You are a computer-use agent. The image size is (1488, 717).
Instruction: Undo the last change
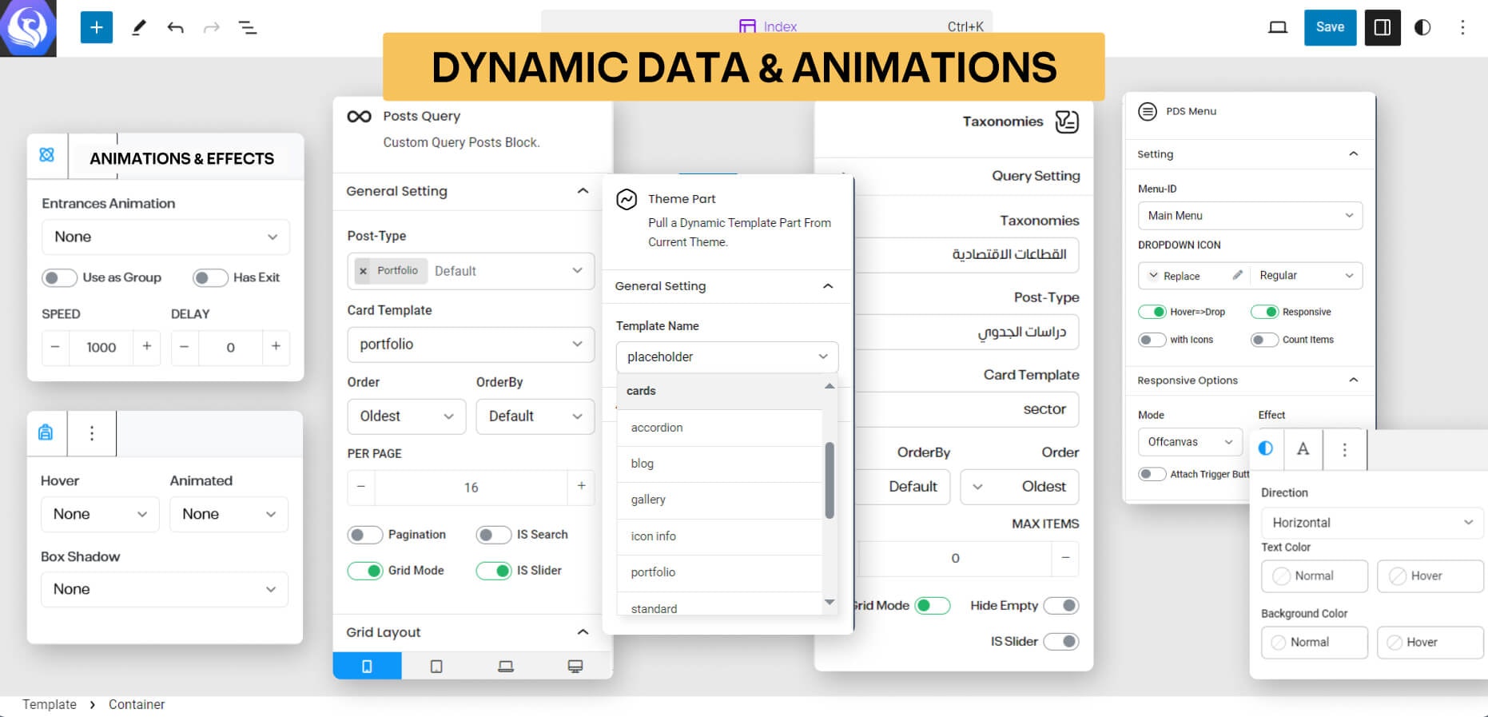(x=175, y=28)
